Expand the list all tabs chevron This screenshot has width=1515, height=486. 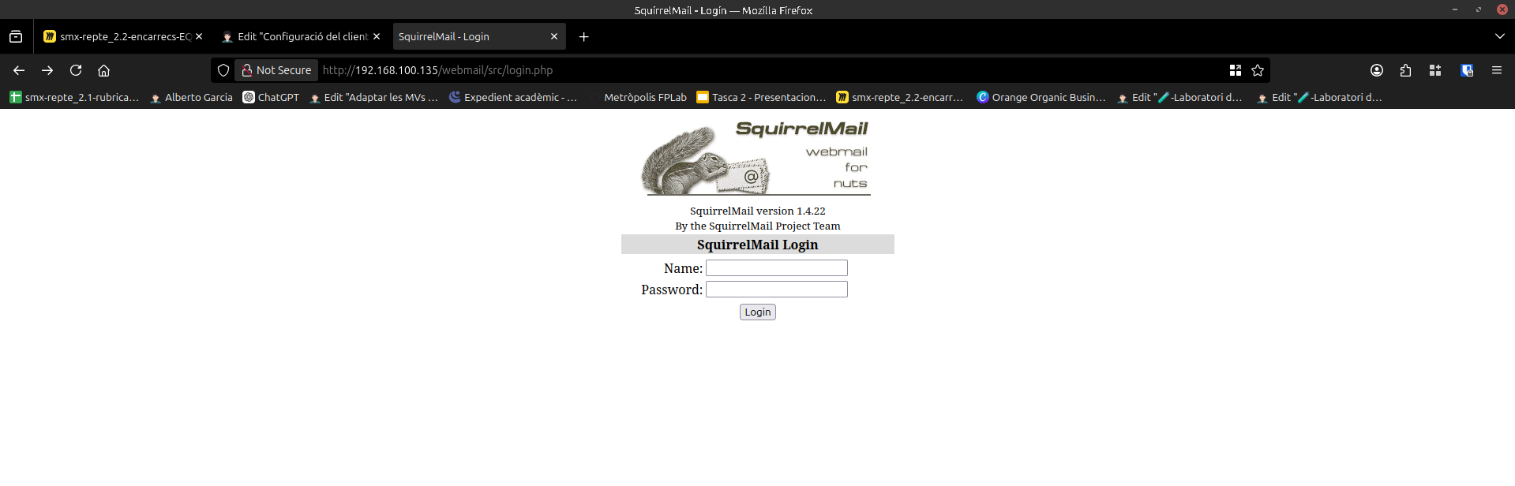[x=1499, y=36]
